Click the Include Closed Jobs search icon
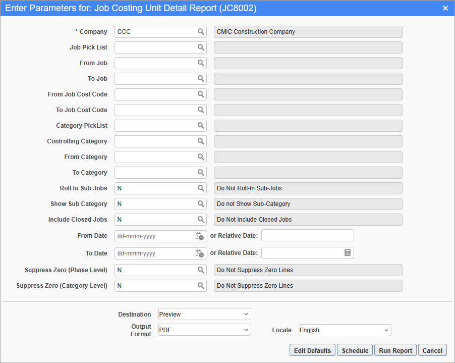 click(201, 219)
